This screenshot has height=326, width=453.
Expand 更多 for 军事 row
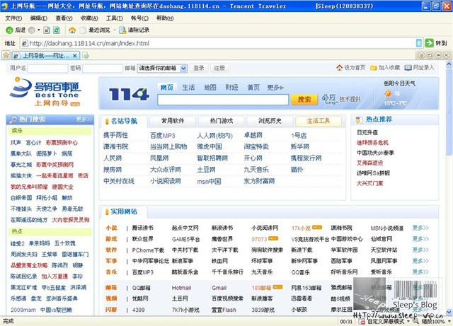click(x=420, y=261)
